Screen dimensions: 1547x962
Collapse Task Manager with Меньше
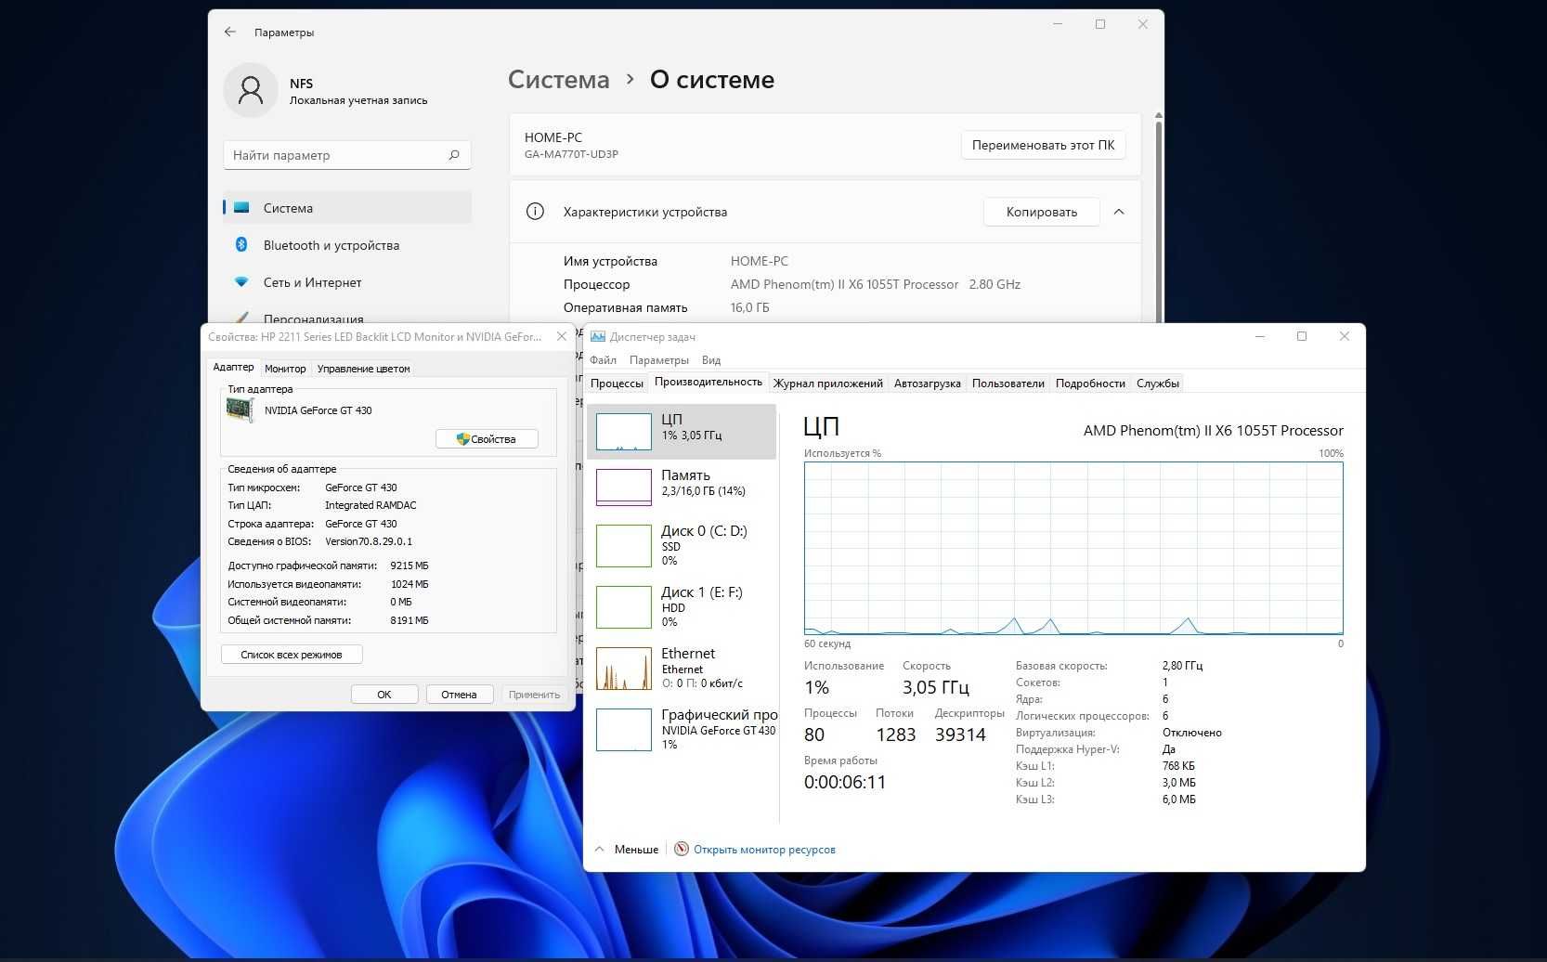click(627, 849)
